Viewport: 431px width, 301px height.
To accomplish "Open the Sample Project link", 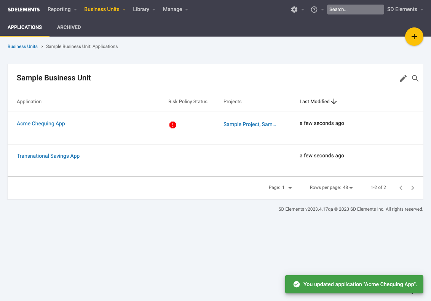I will (250, 124).
